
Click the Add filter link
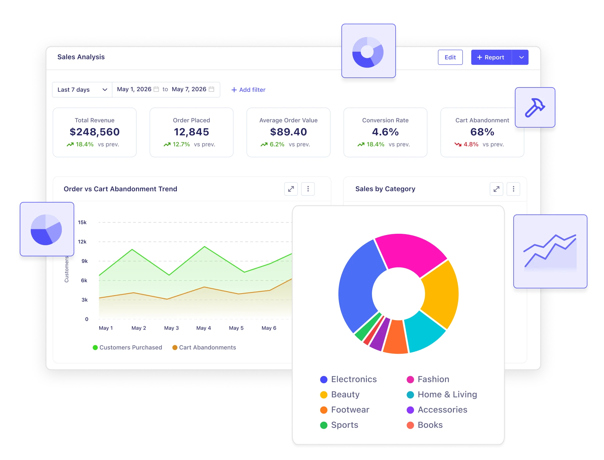tap(248, 90)
